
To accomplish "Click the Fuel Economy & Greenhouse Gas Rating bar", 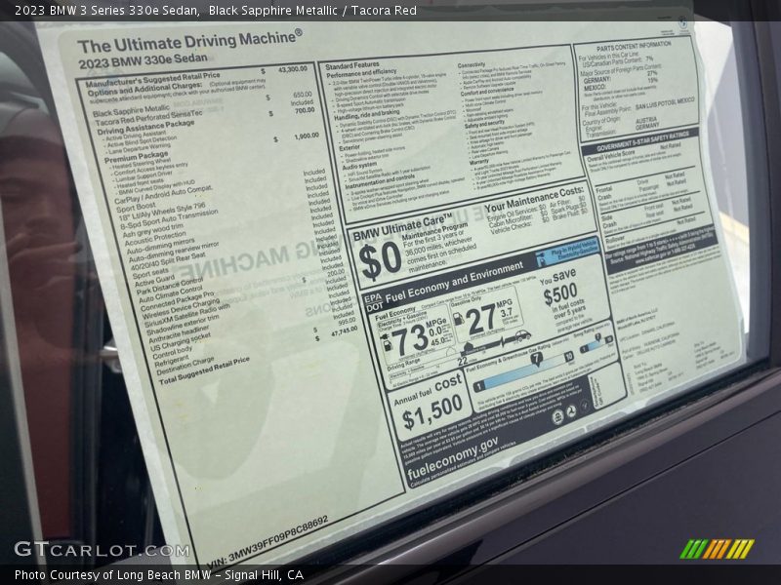I will pyautogui.click(x=525, y=372).
